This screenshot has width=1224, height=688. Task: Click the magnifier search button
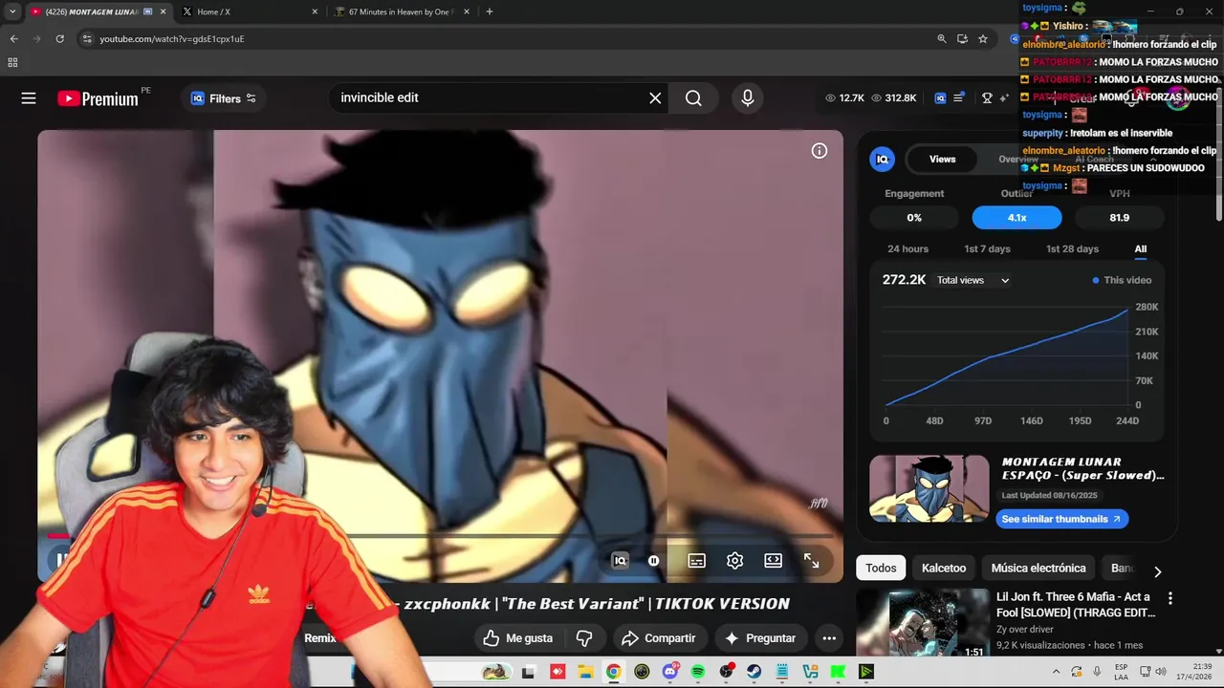pos(693,98)
